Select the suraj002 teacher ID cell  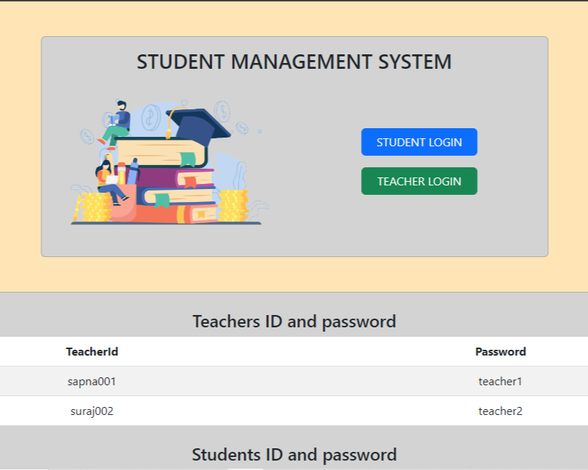(92, 411)
